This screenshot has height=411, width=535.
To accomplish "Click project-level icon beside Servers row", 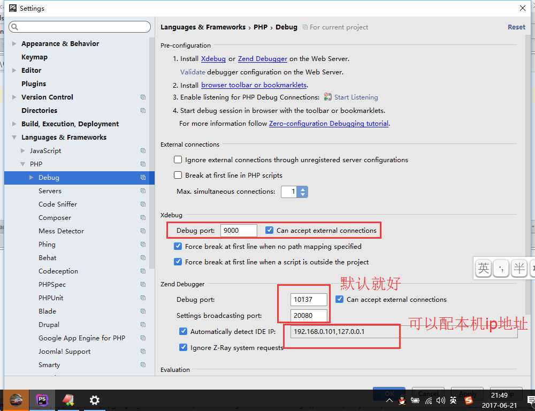I will [x=143, y=191].
